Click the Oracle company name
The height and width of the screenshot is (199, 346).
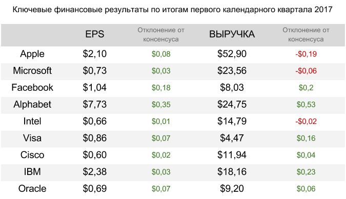[32, 189]
